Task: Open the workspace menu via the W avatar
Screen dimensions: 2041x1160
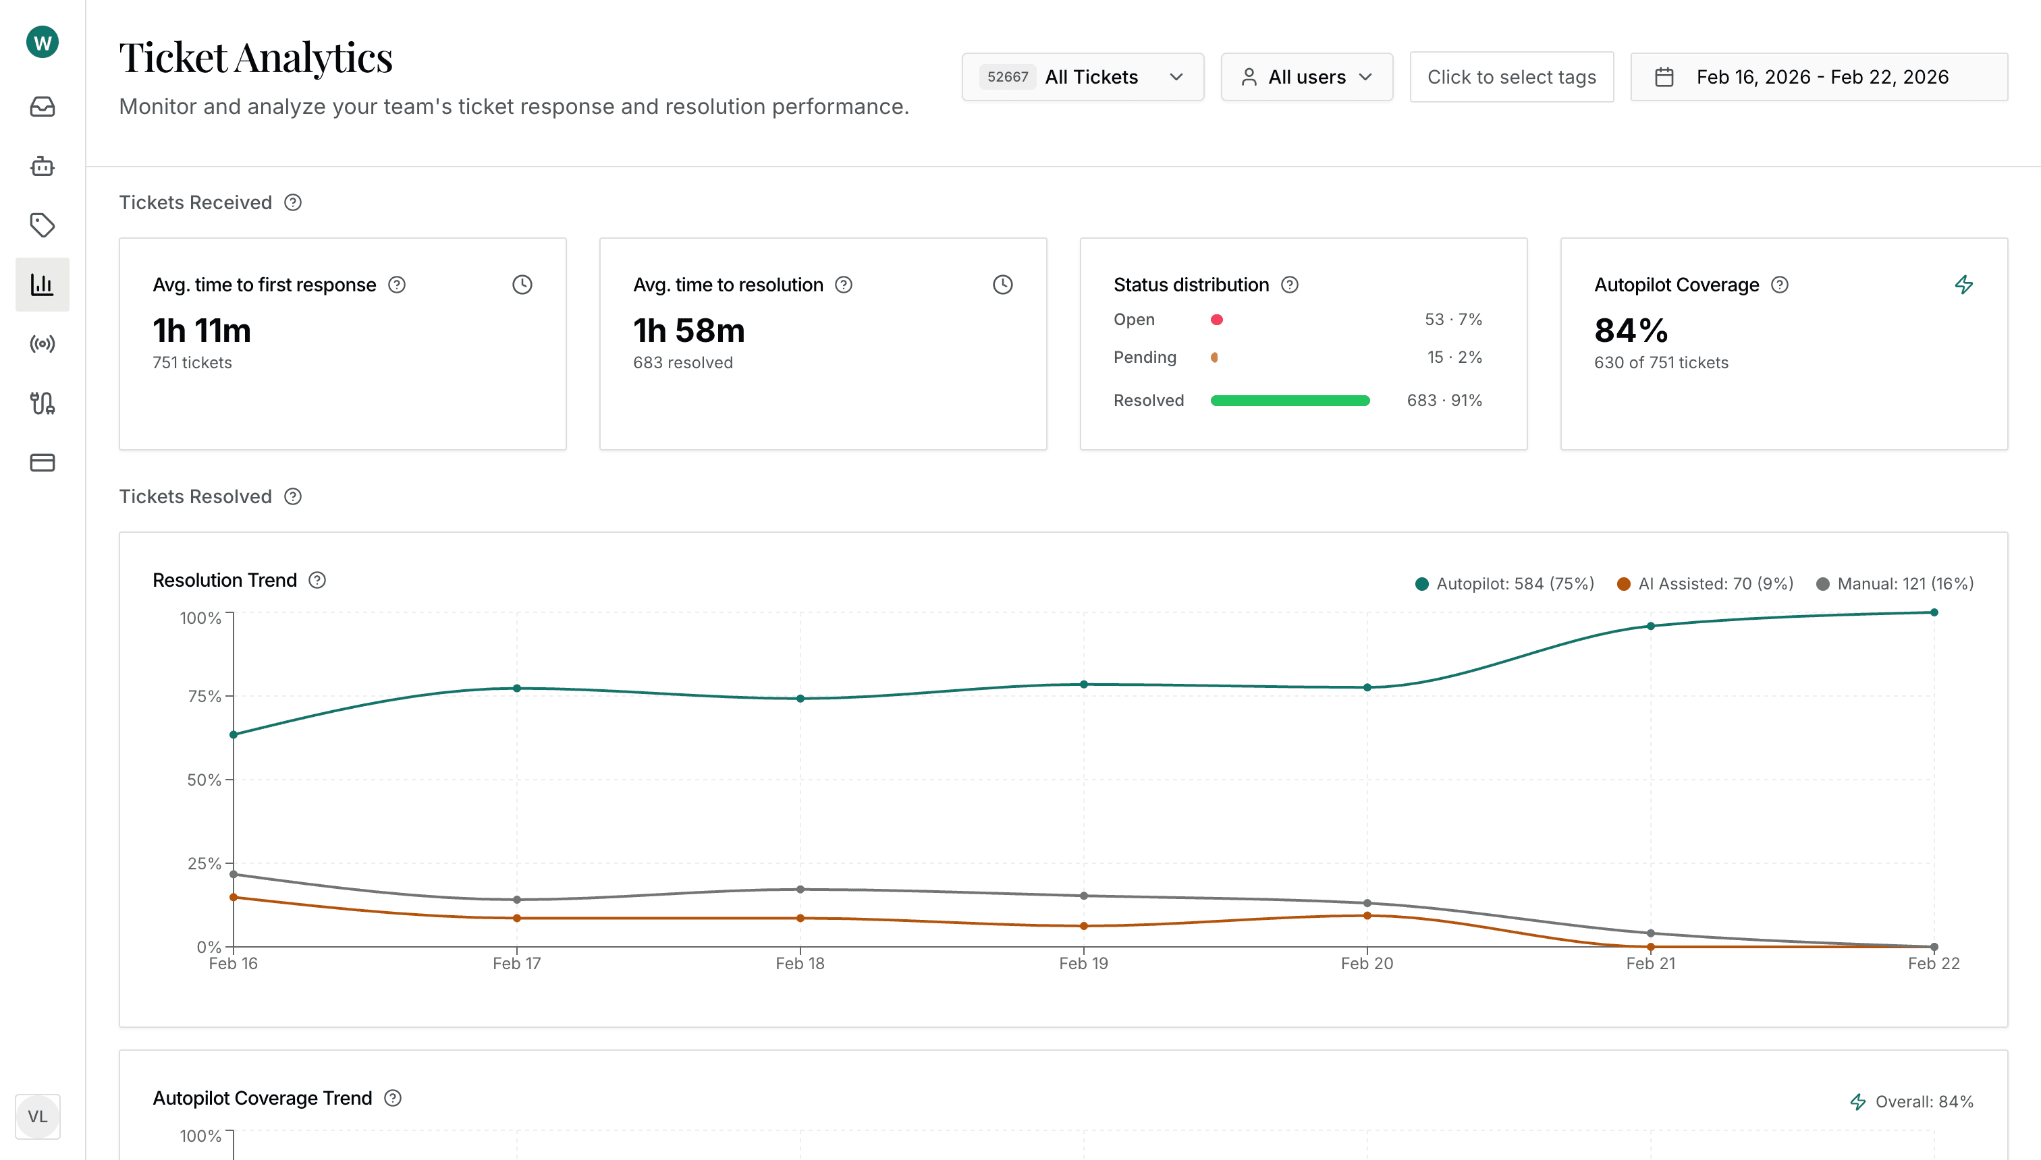Action: 41,42
